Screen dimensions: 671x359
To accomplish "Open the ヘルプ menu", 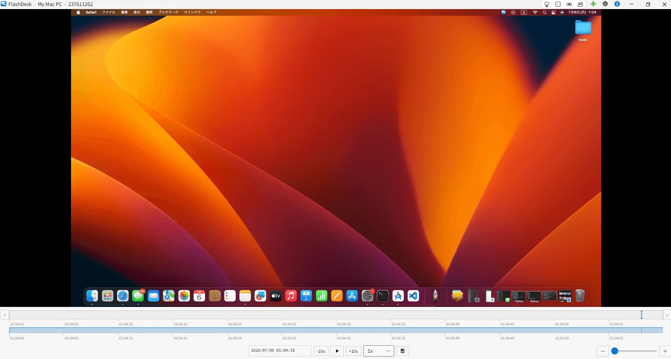I will coord(211,12).
